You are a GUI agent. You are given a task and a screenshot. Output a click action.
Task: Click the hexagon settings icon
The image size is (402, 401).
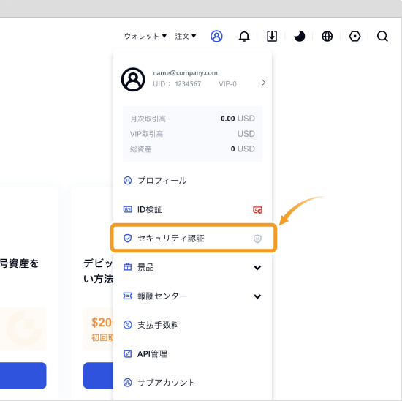pyautogui.click(x=354, y=36)
